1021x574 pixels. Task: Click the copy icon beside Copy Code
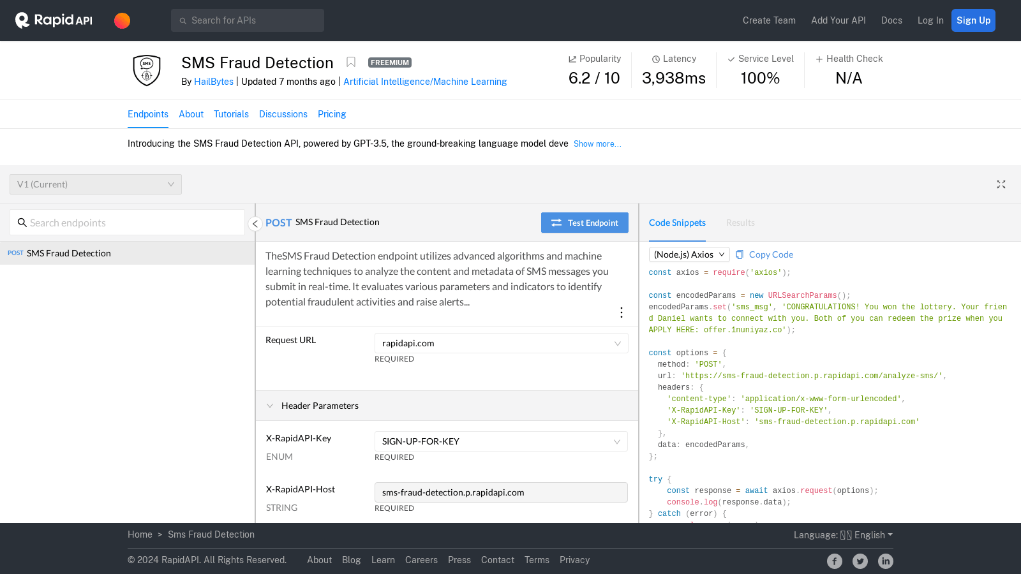point(740,254)
